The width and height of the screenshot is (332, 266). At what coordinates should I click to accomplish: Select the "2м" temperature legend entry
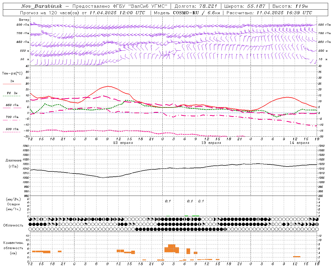12,81
